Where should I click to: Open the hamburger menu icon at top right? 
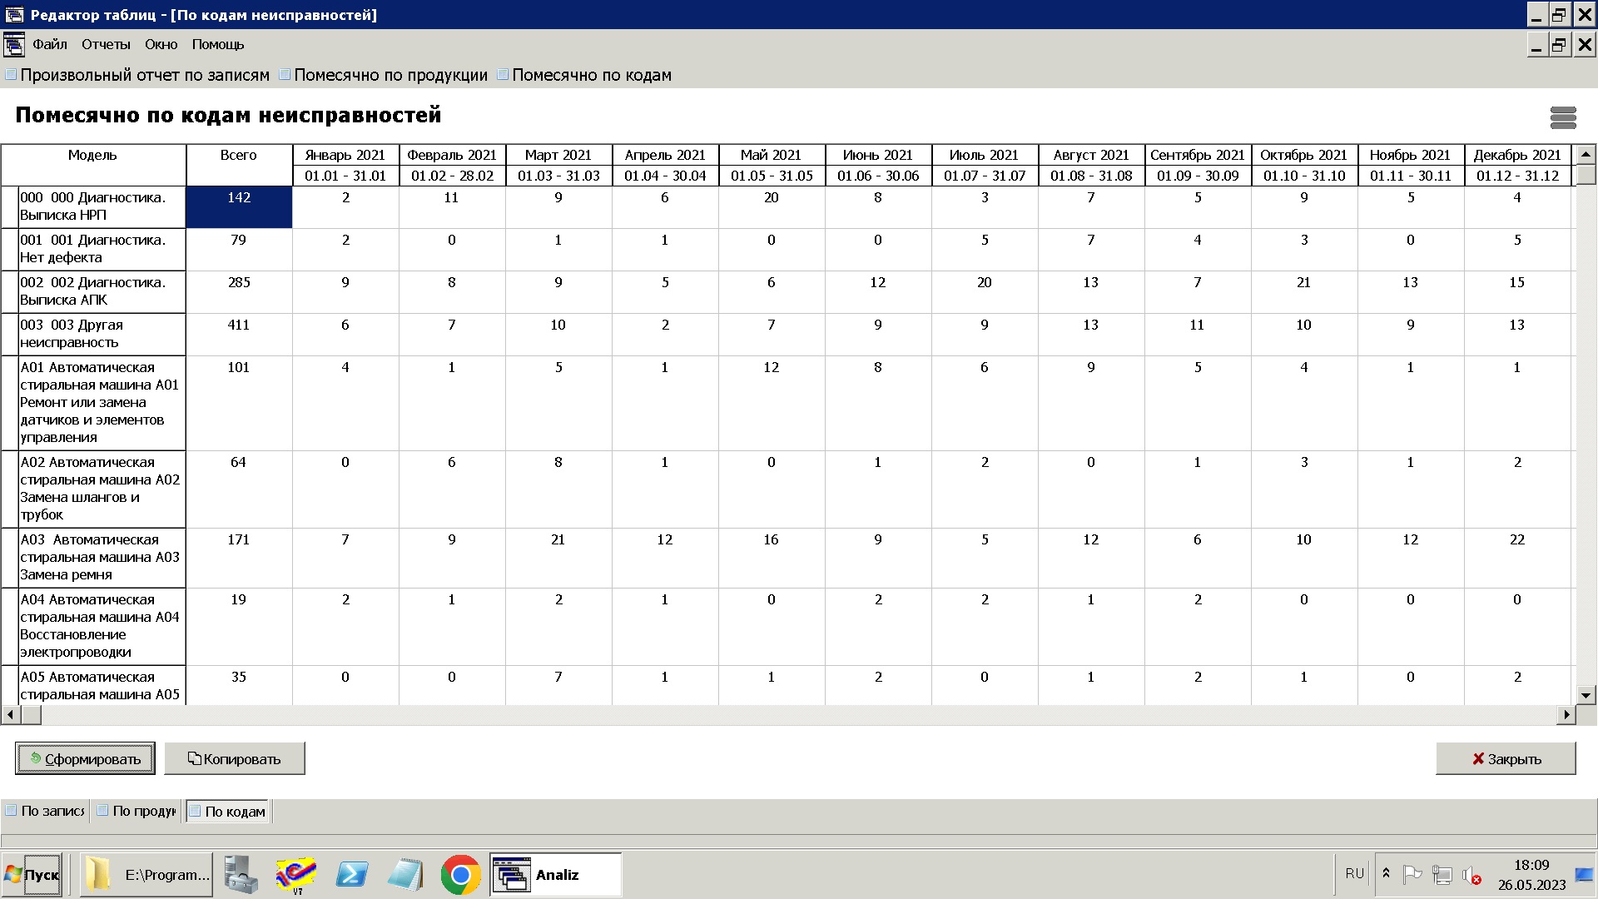1563,117
